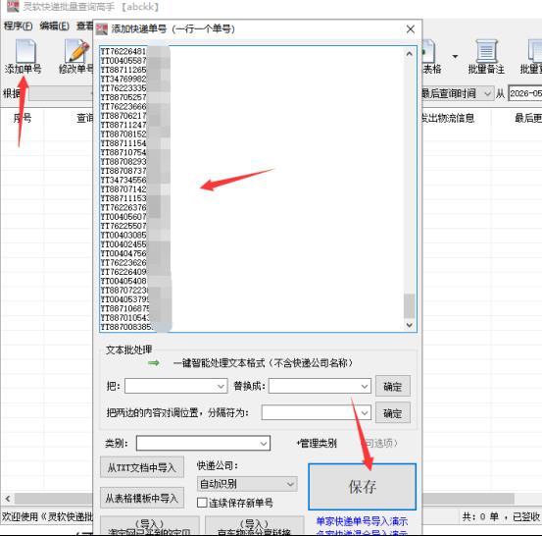Click the green arrow smart format icon

click(154, 363)
